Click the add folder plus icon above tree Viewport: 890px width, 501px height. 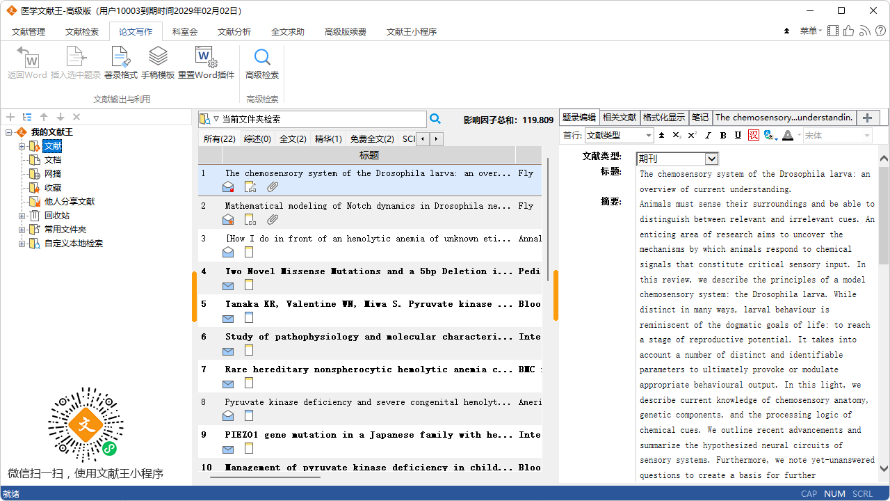click(x=10, y=118)
